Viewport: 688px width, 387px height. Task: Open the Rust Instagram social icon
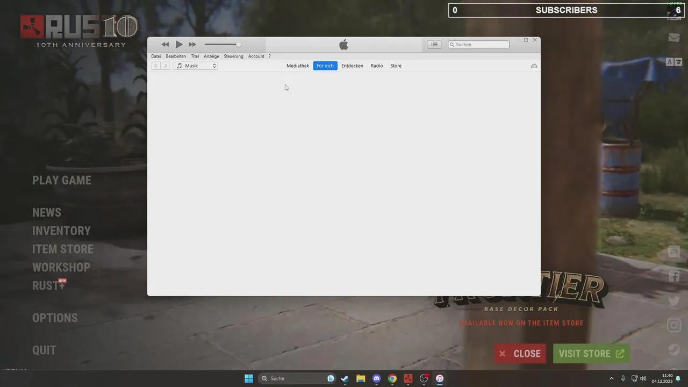click(674, 325)
